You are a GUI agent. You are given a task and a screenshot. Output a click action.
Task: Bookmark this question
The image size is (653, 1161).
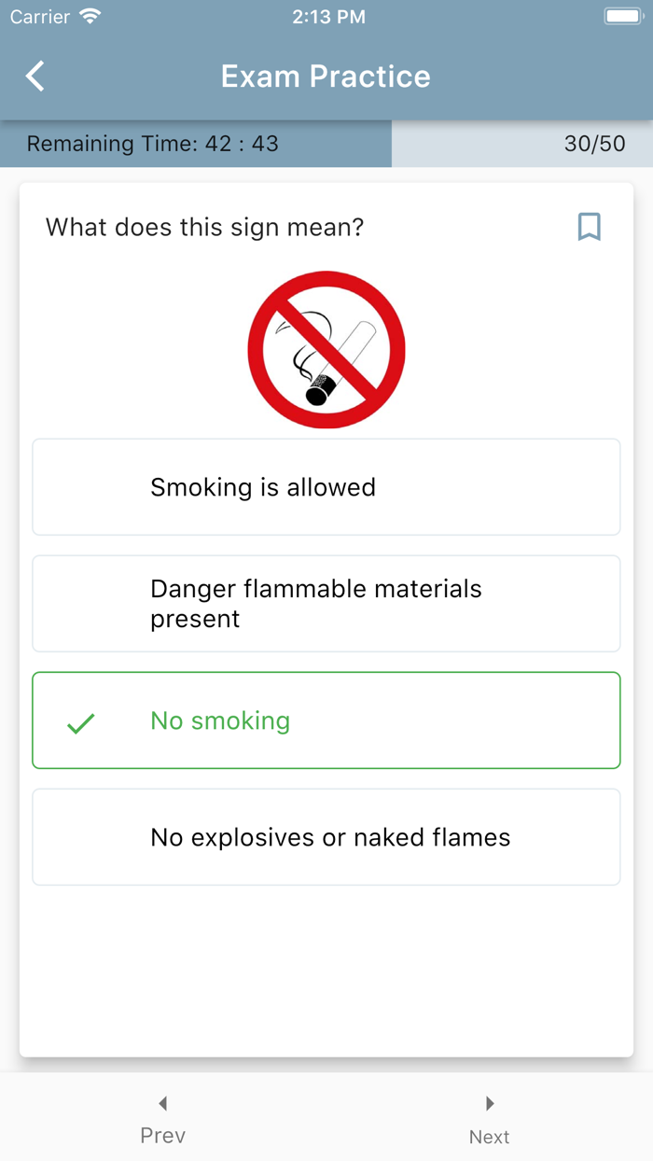[589, 227]
